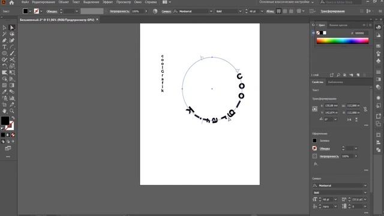Select the Selection (black arrow) tool
The width and height of the screenshot is (384, 216).
click(4, 28)
